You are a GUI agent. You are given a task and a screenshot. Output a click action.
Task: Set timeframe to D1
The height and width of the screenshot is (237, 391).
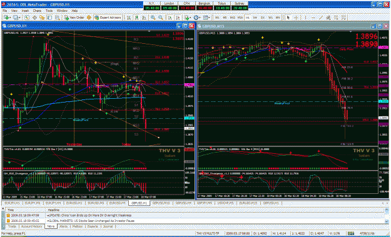point(263,18)
